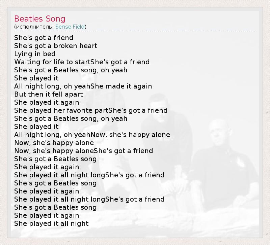Click the opening lyric "She's got a friend"
This screenshot has height=245, width=270.
44,38
